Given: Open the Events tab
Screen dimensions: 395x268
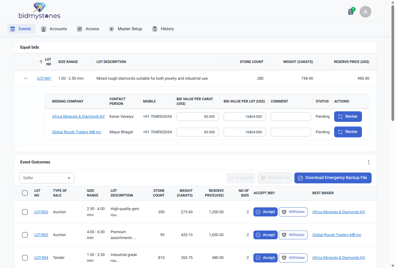Looking at the screenshot, I should (21, 29).
